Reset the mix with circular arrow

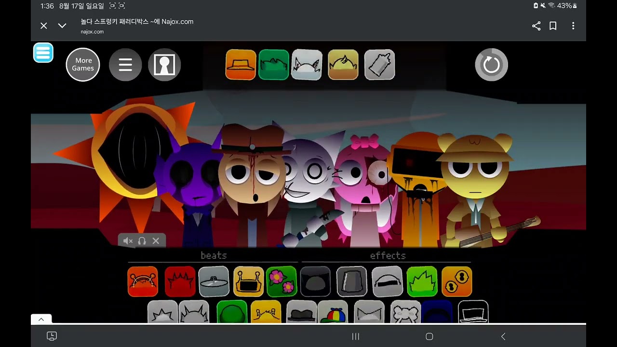(x=492, y=65)
